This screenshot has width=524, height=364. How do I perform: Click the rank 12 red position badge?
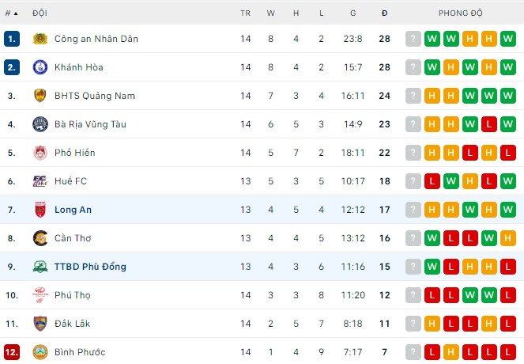click(x=11, y=352)
